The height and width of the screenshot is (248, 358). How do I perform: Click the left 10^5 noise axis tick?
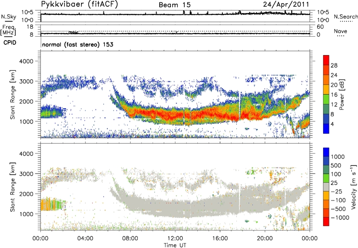coord(27,12)
